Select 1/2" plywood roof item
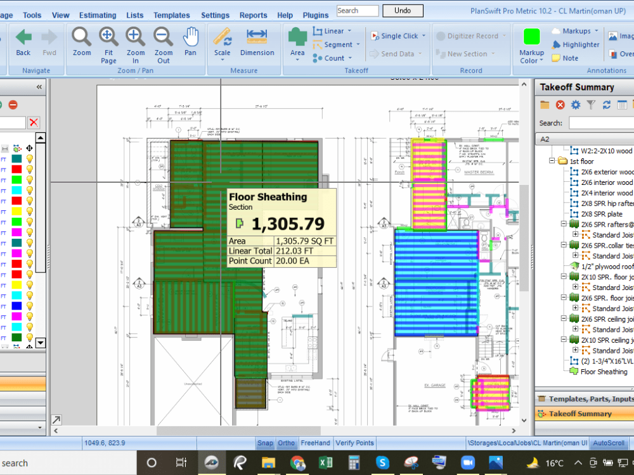This screenshot has height=475, width=634. click(x=607, y=267)
